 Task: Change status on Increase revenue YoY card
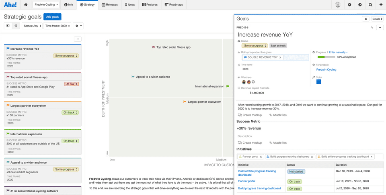(66, 56)
